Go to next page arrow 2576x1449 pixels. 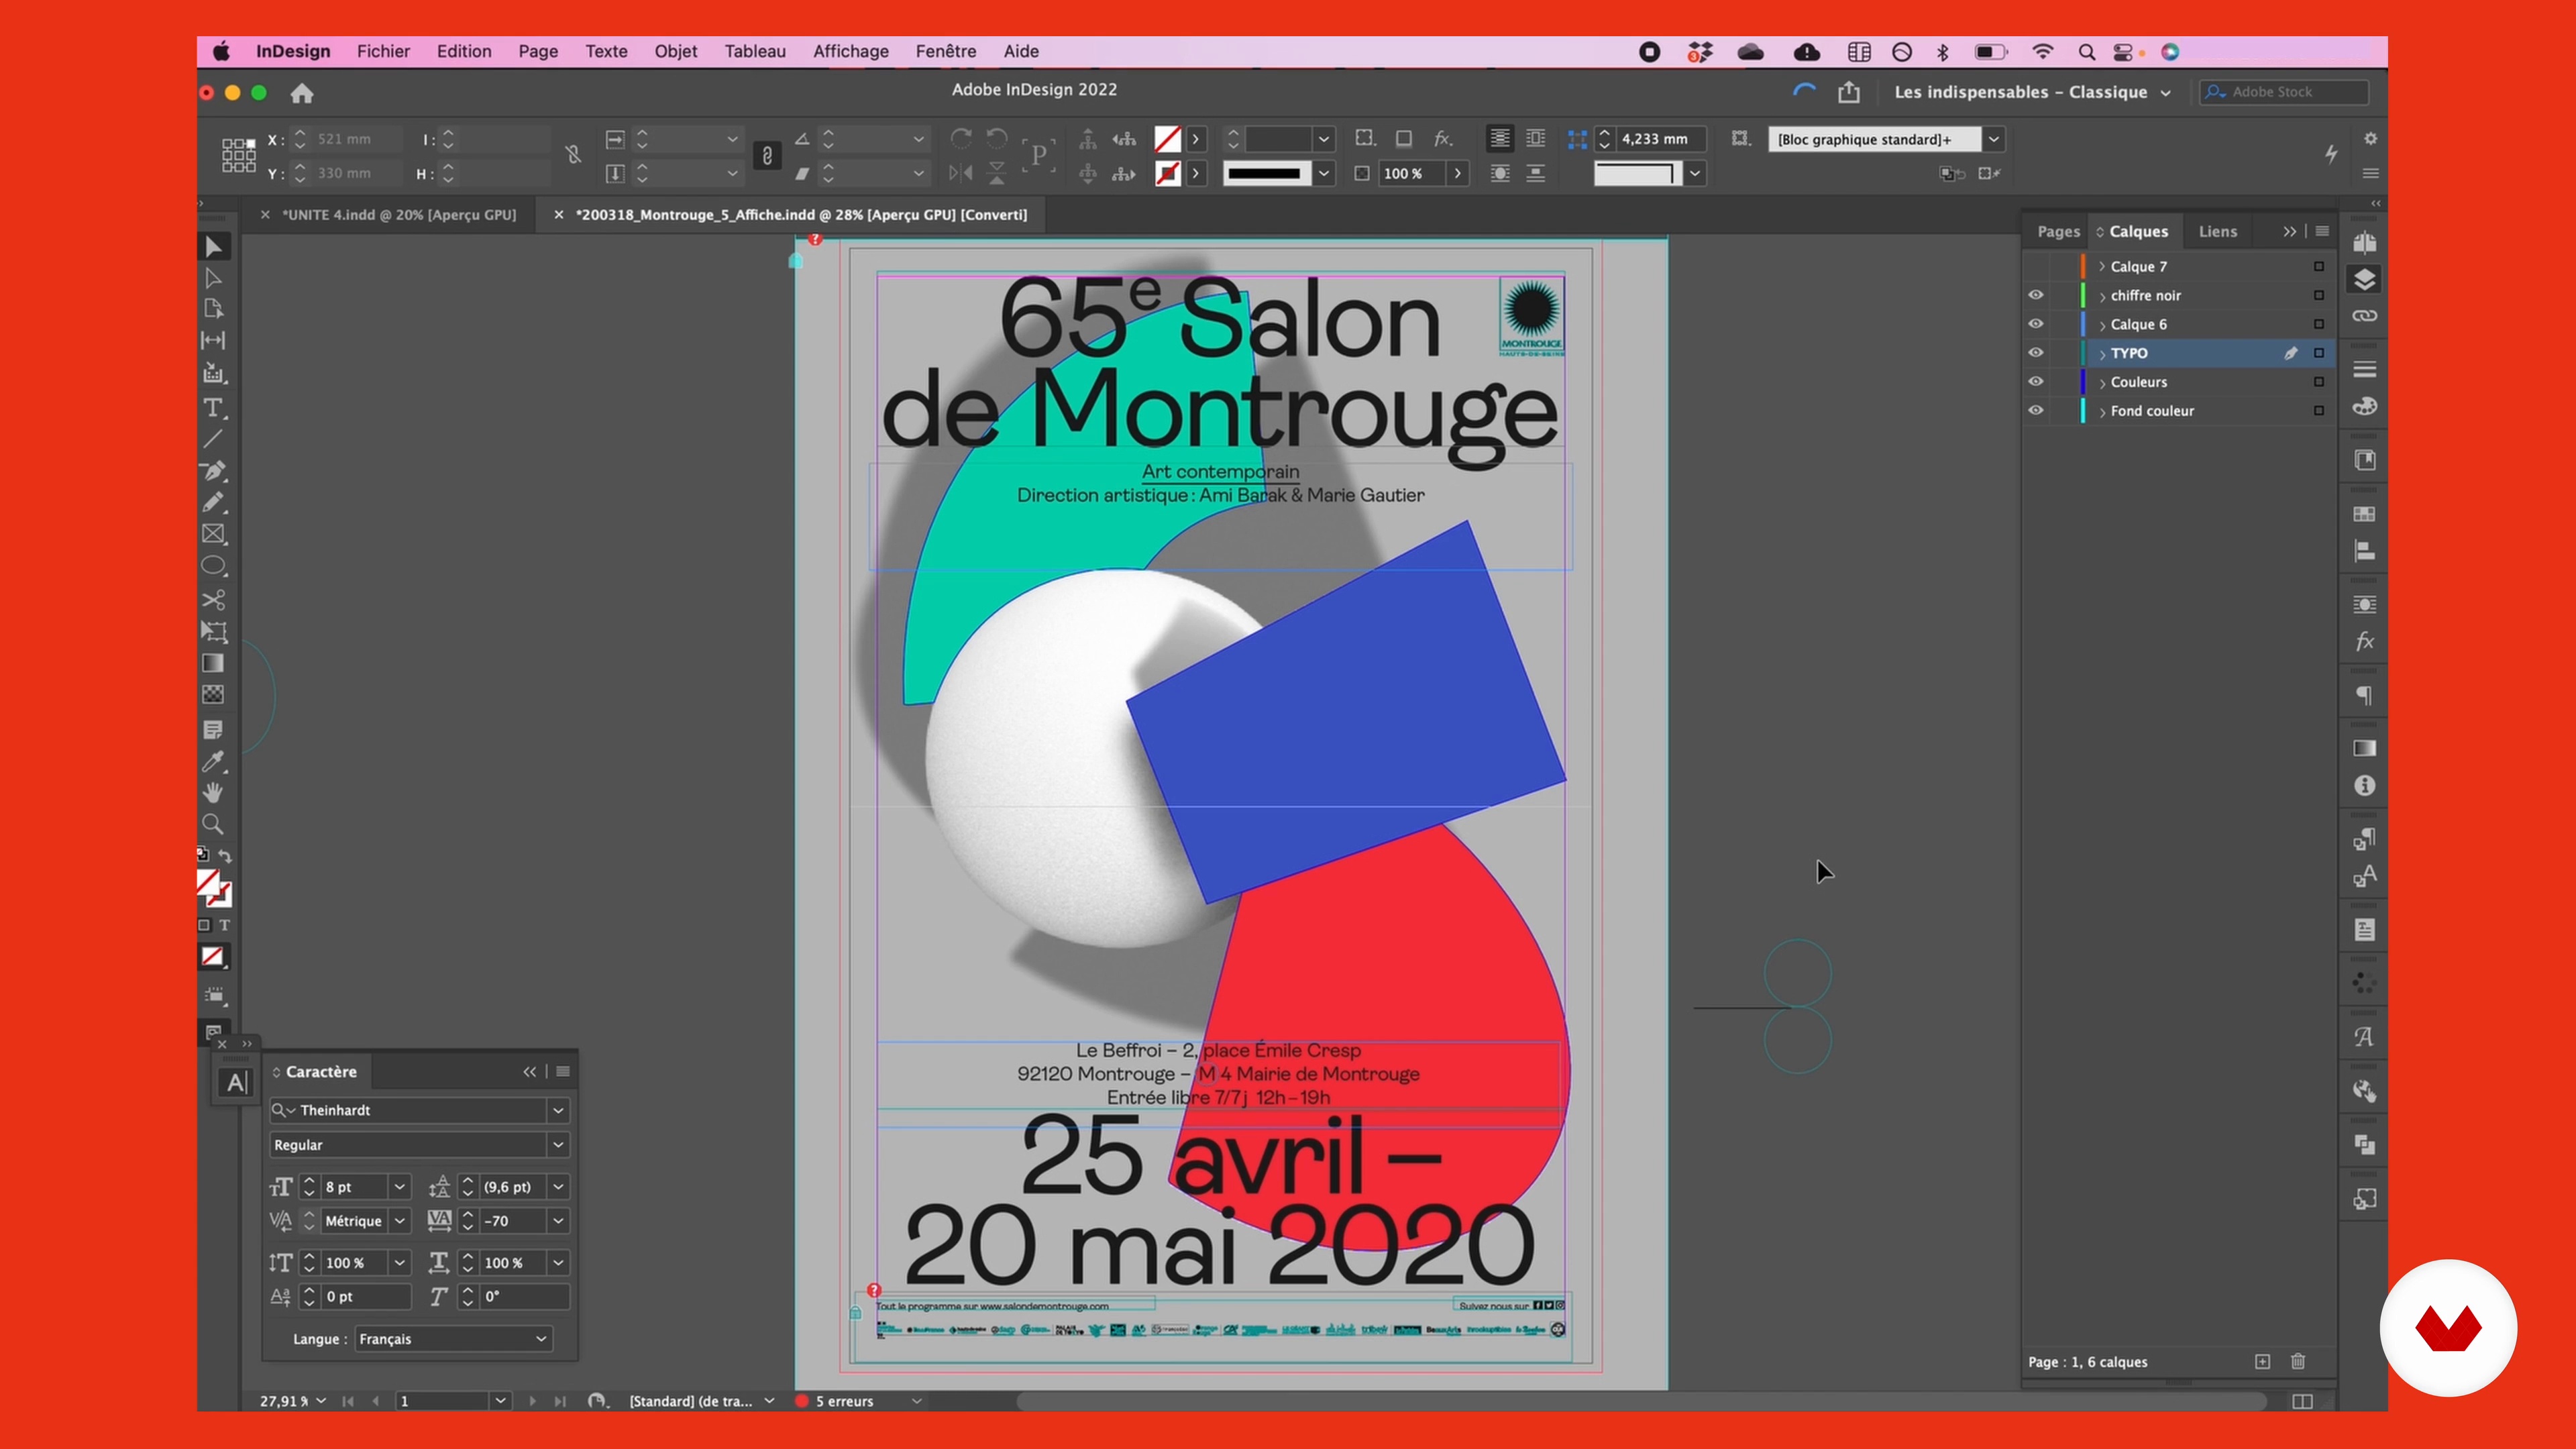coord(532,1401)
